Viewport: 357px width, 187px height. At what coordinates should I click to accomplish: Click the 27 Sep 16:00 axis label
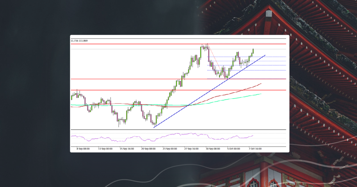(x=191, y=148)
